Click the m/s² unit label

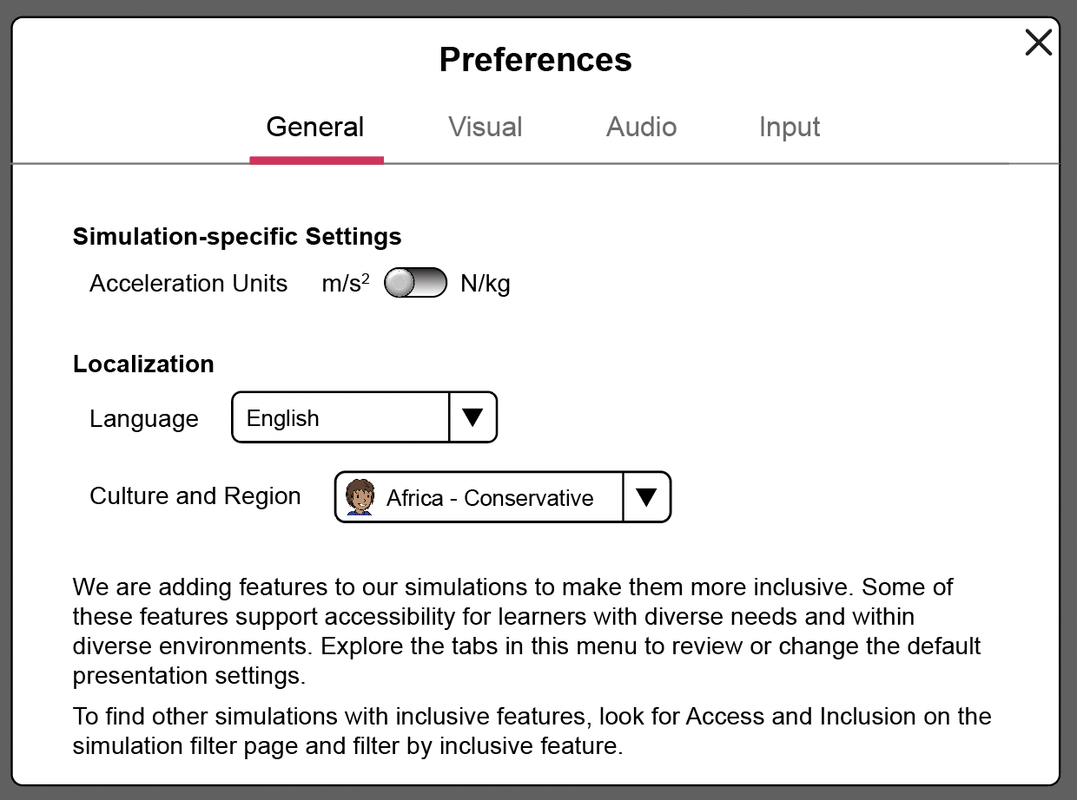344,282
